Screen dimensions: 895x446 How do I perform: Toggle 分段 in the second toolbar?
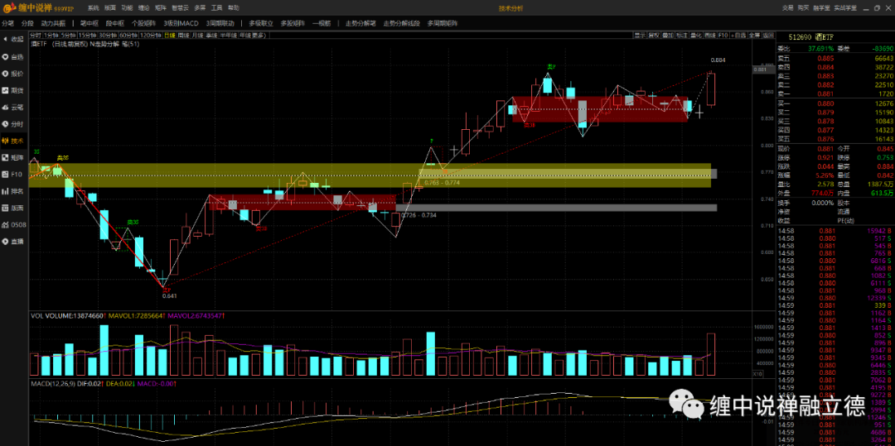pos(27,23)
